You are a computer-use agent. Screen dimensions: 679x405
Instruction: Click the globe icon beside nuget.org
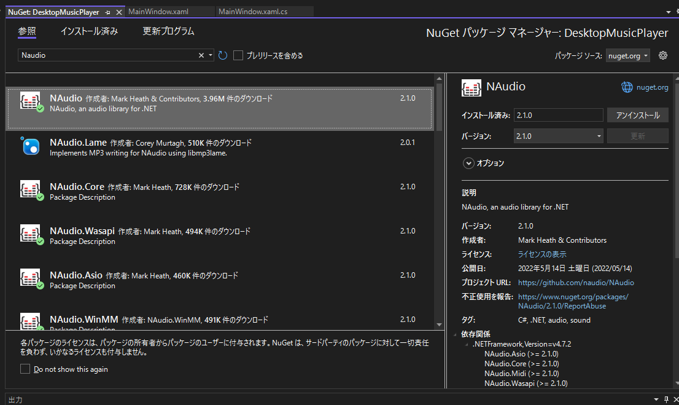tap(627, 87)
